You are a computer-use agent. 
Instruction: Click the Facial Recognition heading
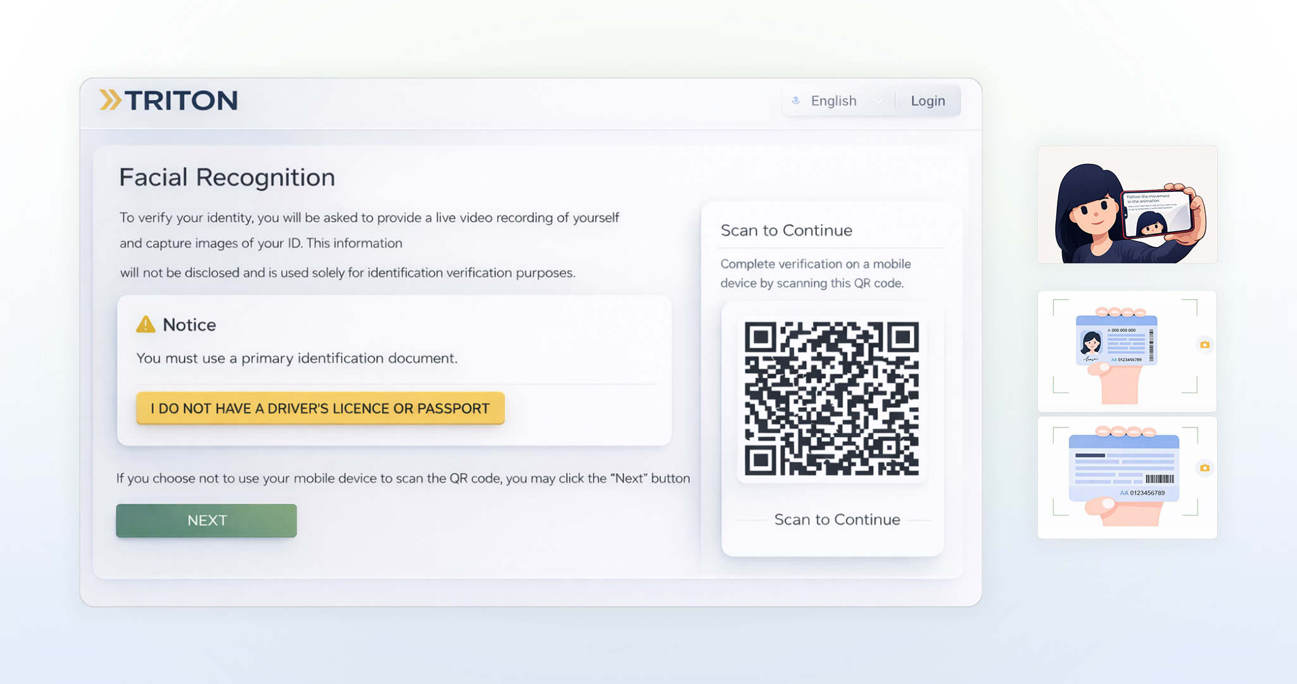click(x=227, y=177)
